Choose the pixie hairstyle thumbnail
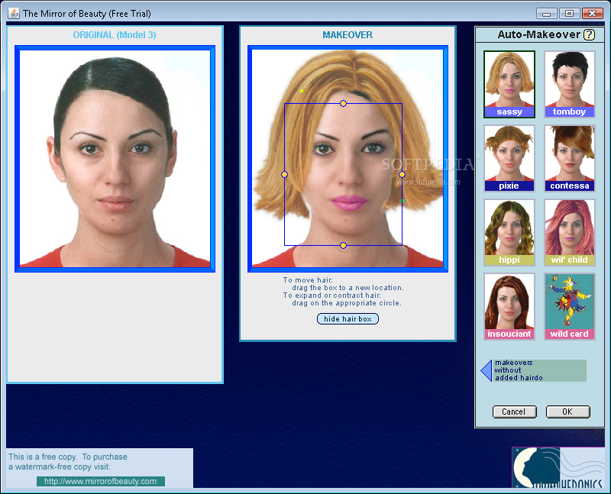This screenshot has height=494, width=611. click(509, 158)
